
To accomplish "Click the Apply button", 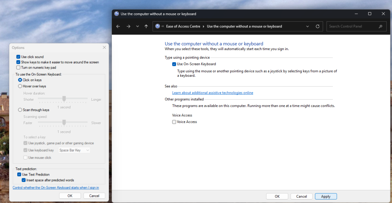I will [x=325, y=196].
